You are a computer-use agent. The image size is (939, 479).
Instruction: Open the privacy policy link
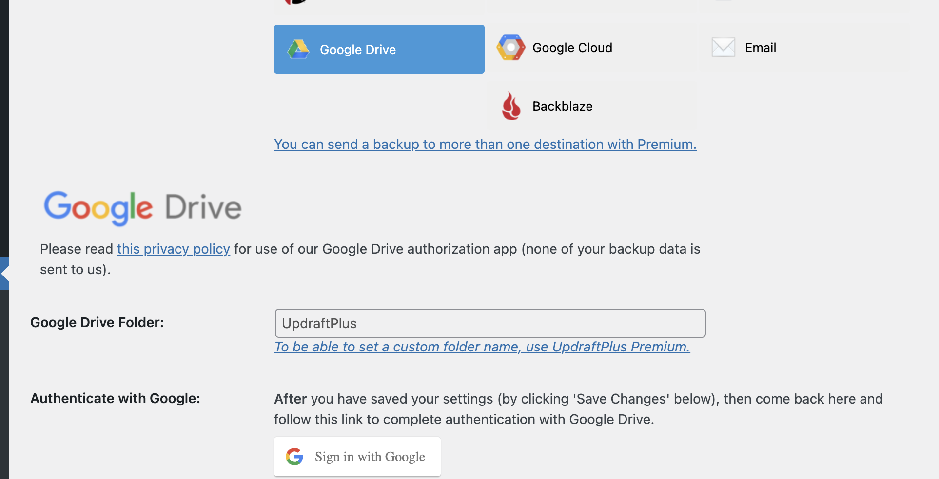tap(173, 249)
